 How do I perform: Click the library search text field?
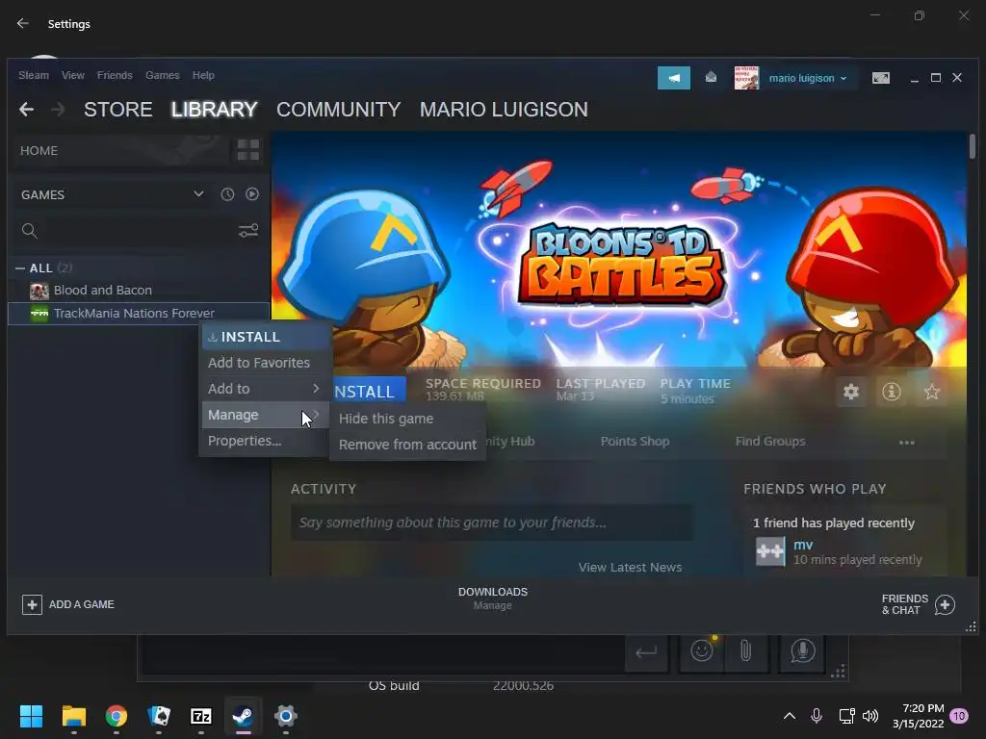click(x=137, y=231)
